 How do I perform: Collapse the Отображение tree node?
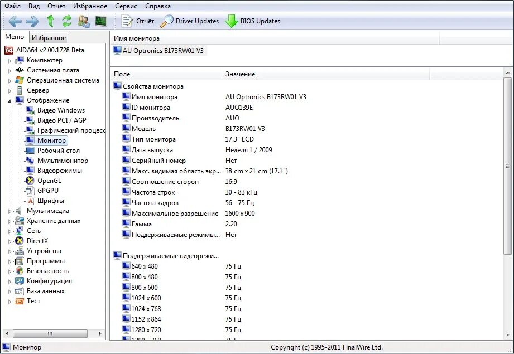pos(9,101)
